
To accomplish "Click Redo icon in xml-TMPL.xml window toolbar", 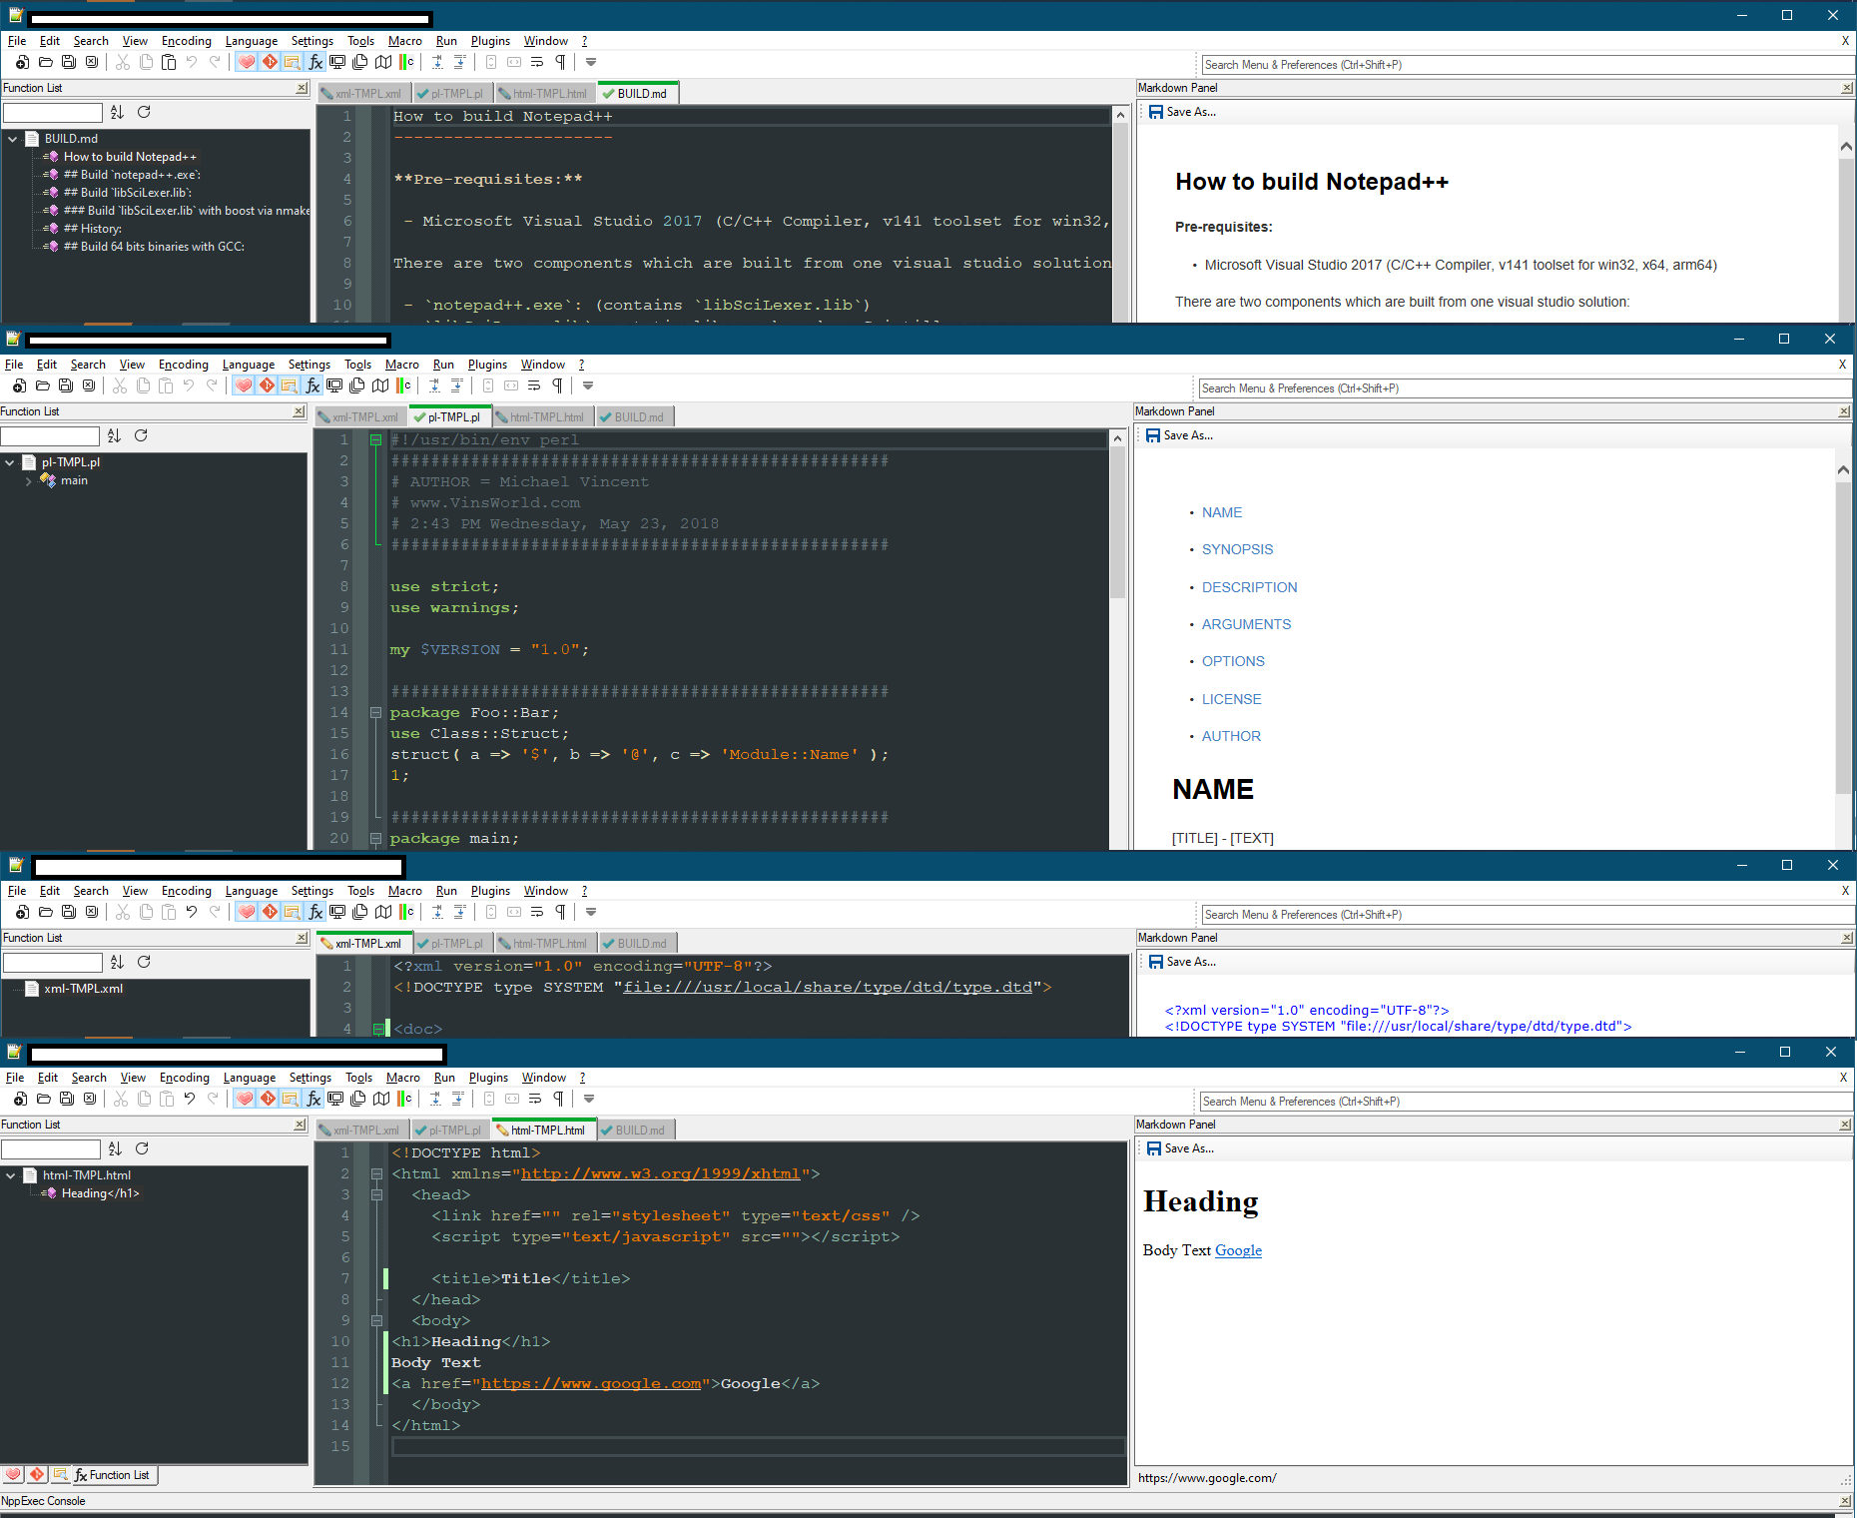I will point(215,912).
